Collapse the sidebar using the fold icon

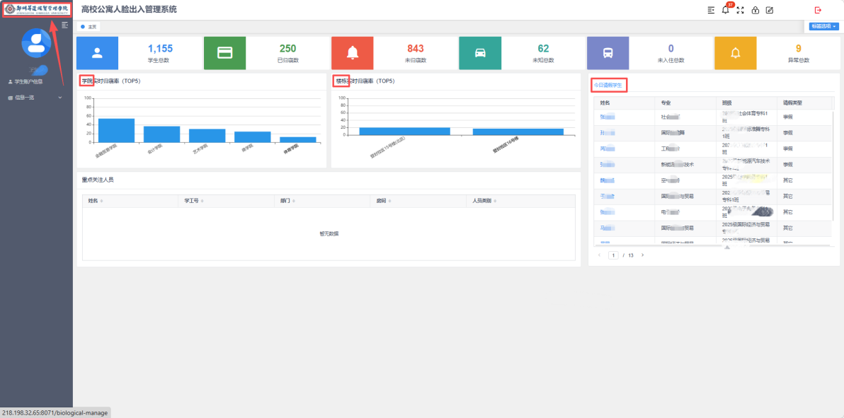[65, 25]
